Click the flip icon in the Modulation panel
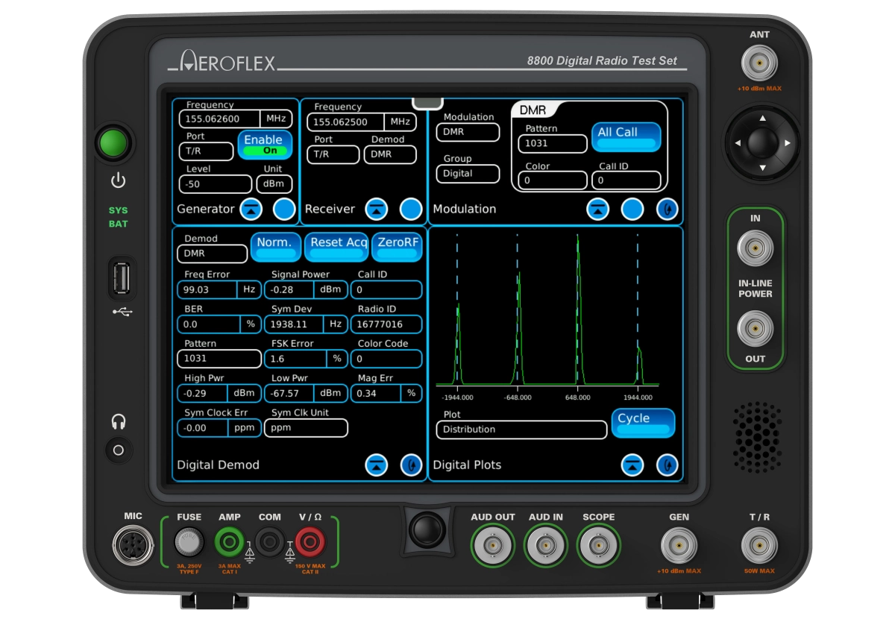This screenshot has width=895, height=619. 668,210
